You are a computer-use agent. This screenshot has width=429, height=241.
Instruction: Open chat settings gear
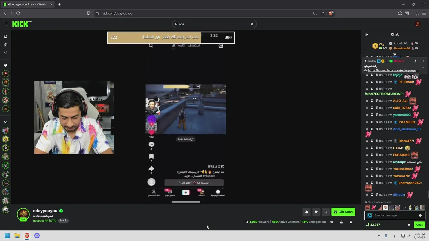(x=409, y=225)
